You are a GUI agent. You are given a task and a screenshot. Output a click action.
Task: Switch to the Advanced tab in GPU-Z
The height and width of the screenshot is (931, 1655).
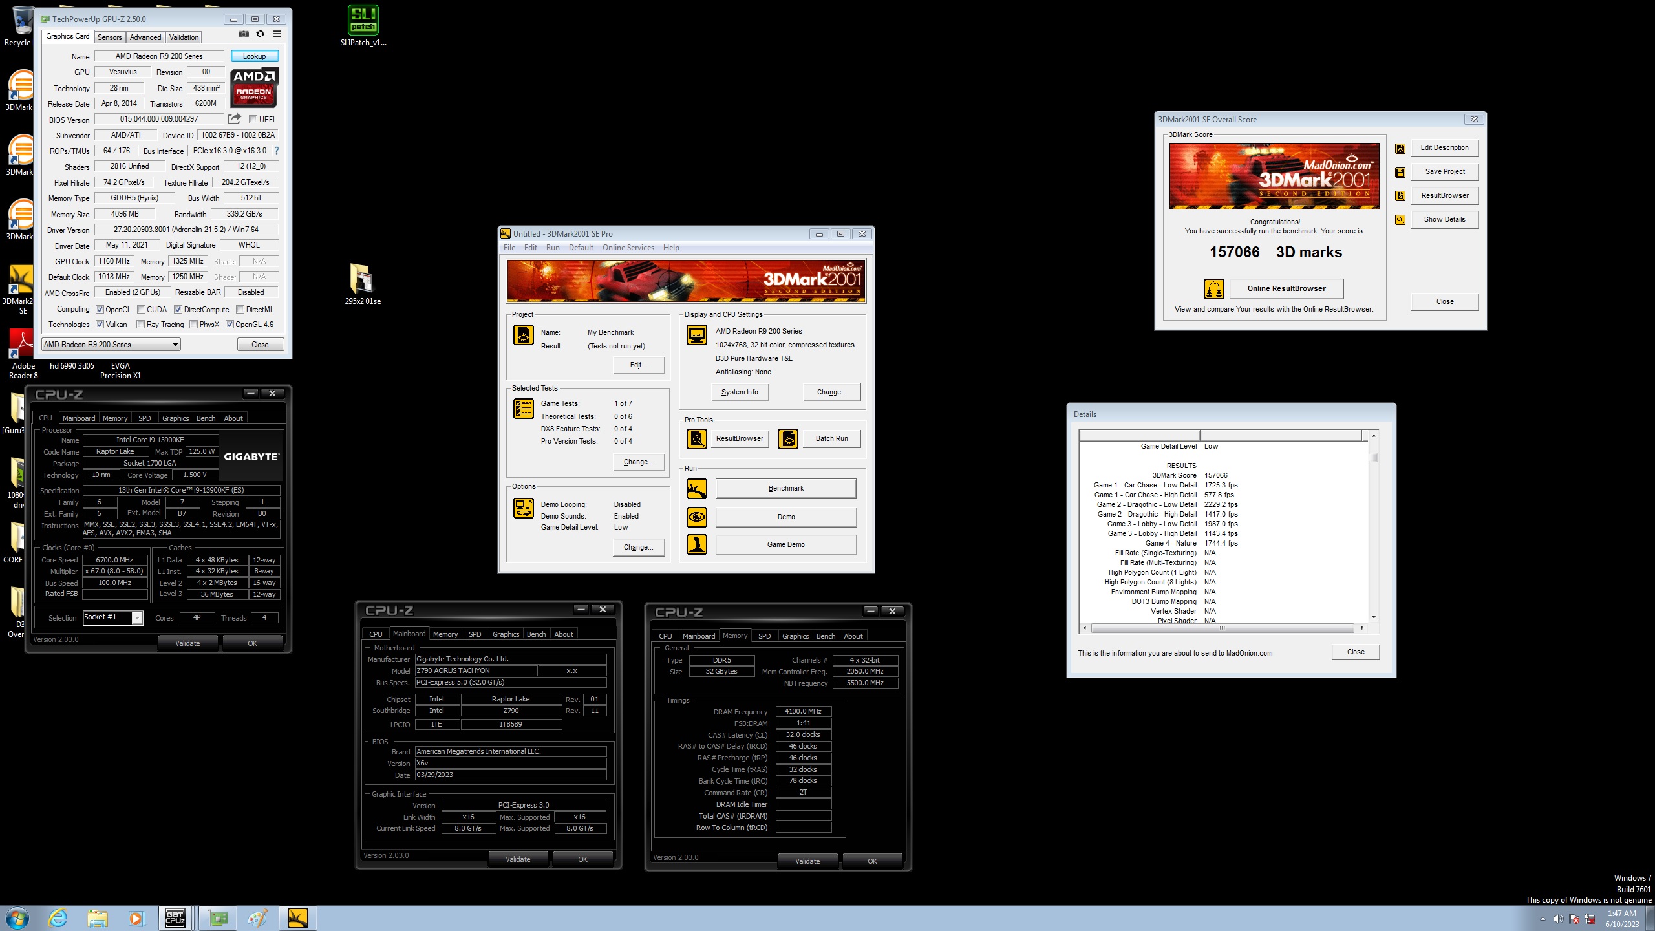pos(145,37)
